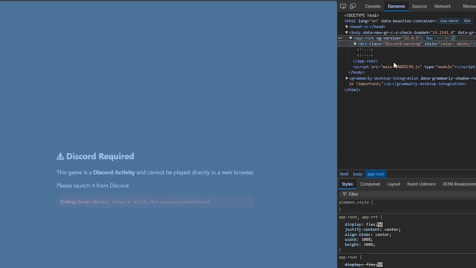This screenshot has width=476, height=268.
Task: Switch to the Styles pane tab
Action: click(347, 184)
